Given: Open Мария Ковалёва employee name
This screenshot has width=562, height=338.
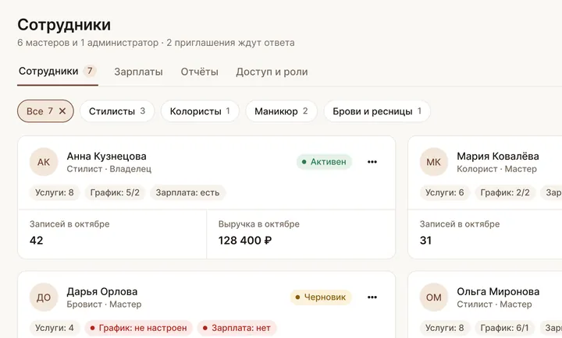Looking at the screenshot, I should (498, 157).
